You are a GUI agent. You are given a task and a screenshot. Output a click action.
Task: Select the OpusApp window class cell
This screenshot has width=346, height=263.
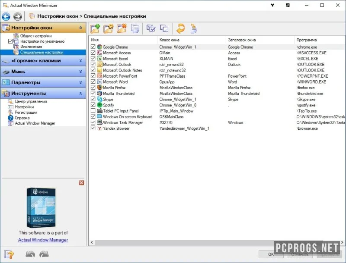click(x=167, y=82)
